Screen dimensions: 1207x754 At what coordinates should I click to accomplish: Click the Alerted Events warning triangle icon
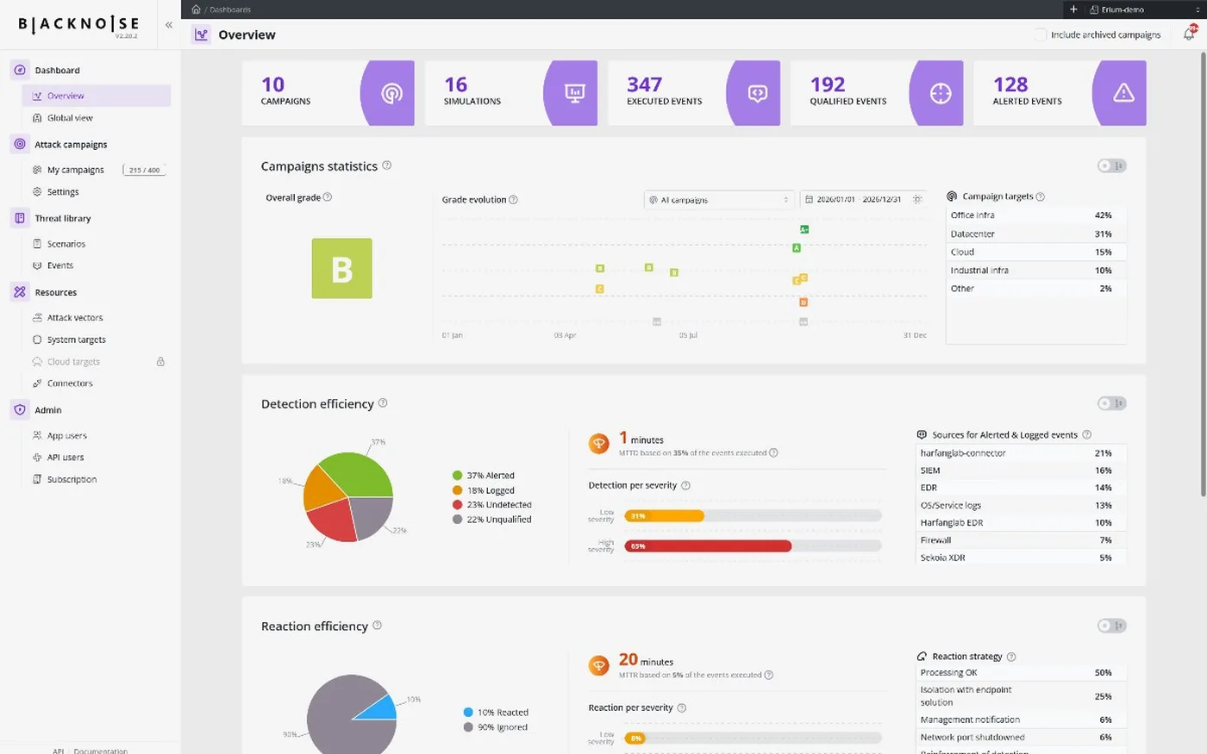pos(1123,93)
